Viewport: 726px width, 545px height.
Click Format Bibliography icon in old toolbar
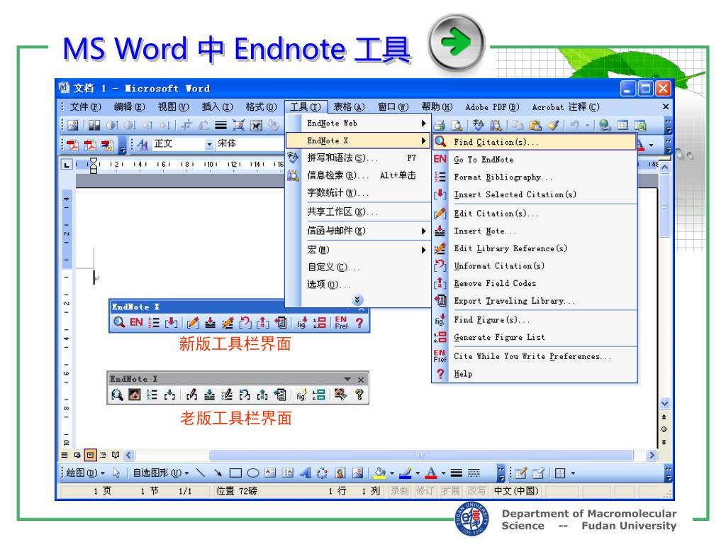click(152, 395)
